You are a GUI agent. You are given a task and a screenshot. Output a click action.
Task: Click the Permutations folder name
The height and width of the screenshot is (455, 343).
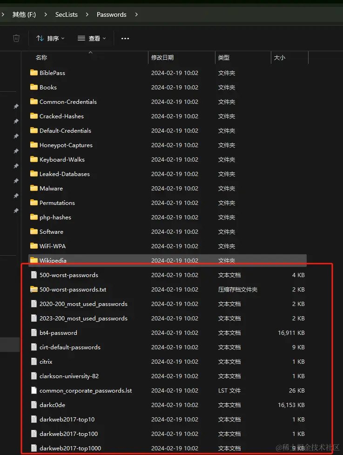coord(57,203)
